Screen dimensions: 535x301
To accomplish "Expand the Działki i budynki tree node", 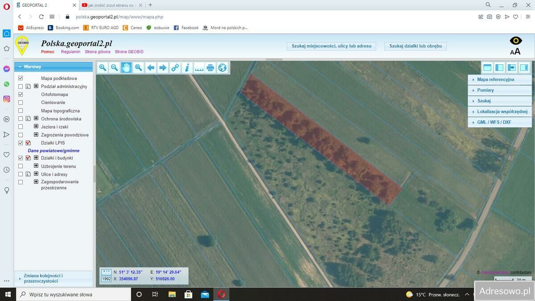I will click(x=36, y=158).
